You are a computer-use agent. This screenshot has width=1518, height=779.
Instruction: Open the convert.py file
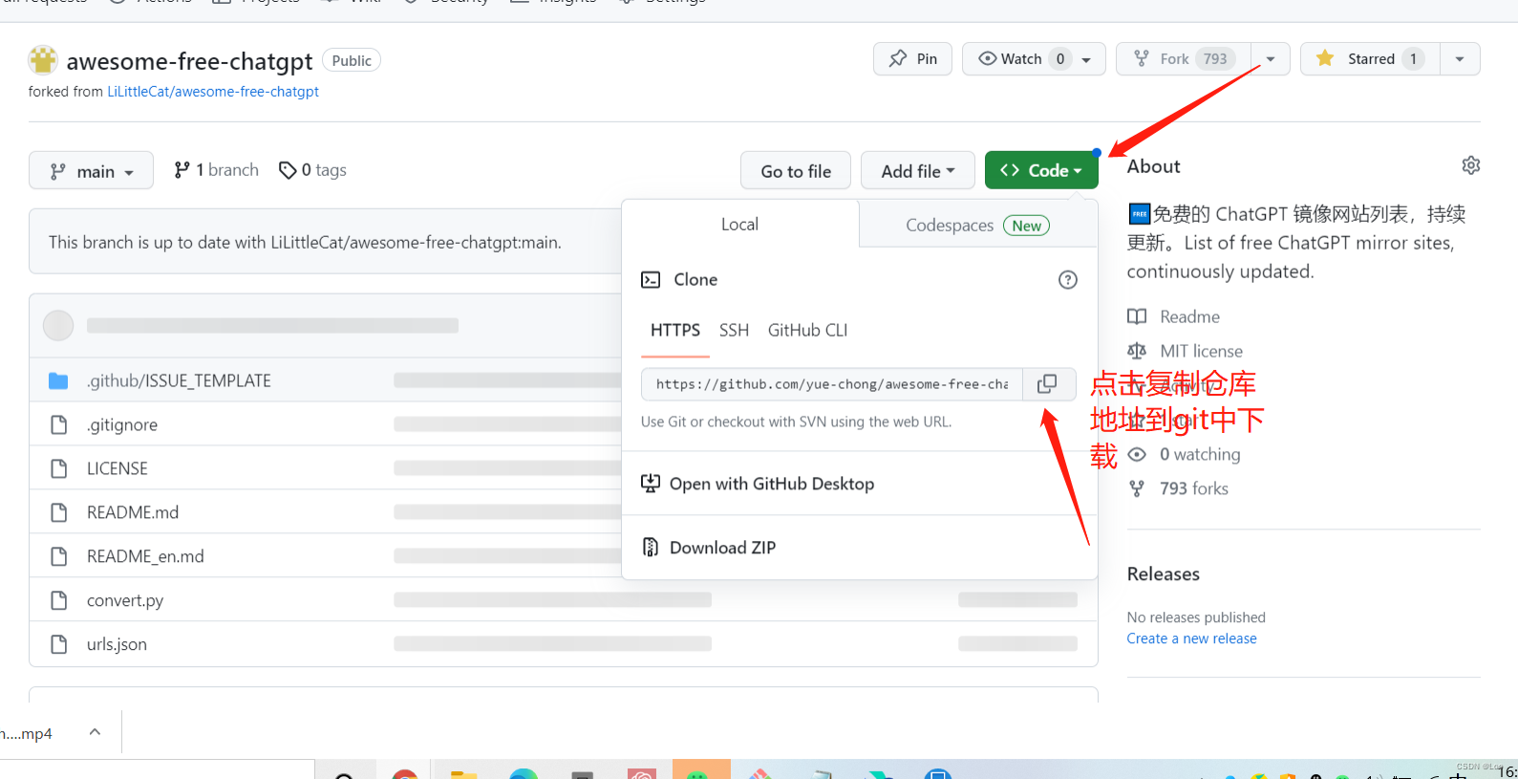coord(125,600)
